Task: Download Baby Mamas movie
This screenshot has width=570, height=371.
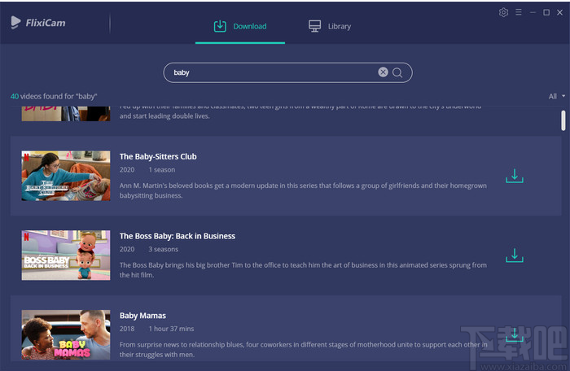Action: click(515, 334)
